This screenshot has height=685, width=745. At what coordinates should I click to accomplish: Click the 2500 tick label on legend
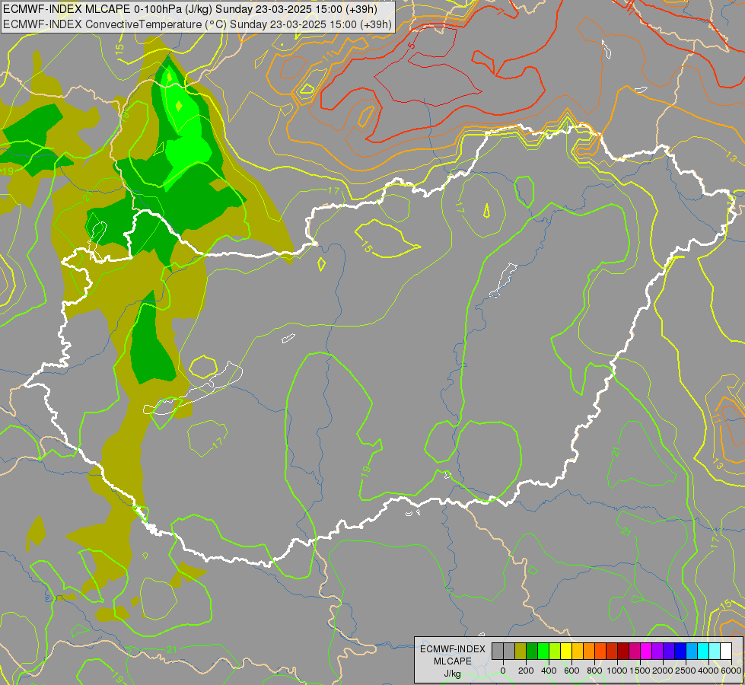(x=686, y=671)
